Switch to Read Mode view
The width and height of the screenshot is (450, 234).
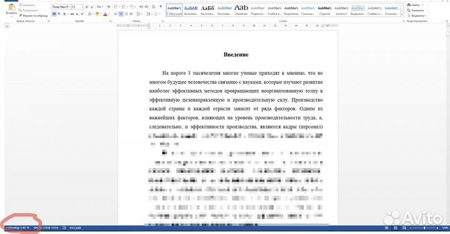click(x=387, y=228)
